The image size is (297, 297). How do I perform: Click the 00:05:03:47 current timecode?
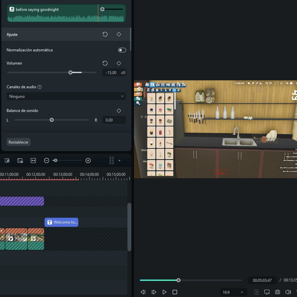(x=262, y=280)
